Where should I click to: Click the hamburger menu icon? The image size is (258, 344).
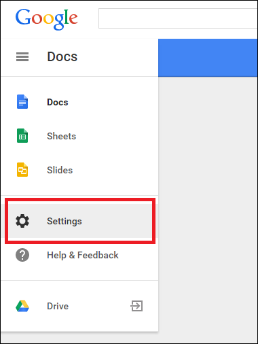coord(22,56)
